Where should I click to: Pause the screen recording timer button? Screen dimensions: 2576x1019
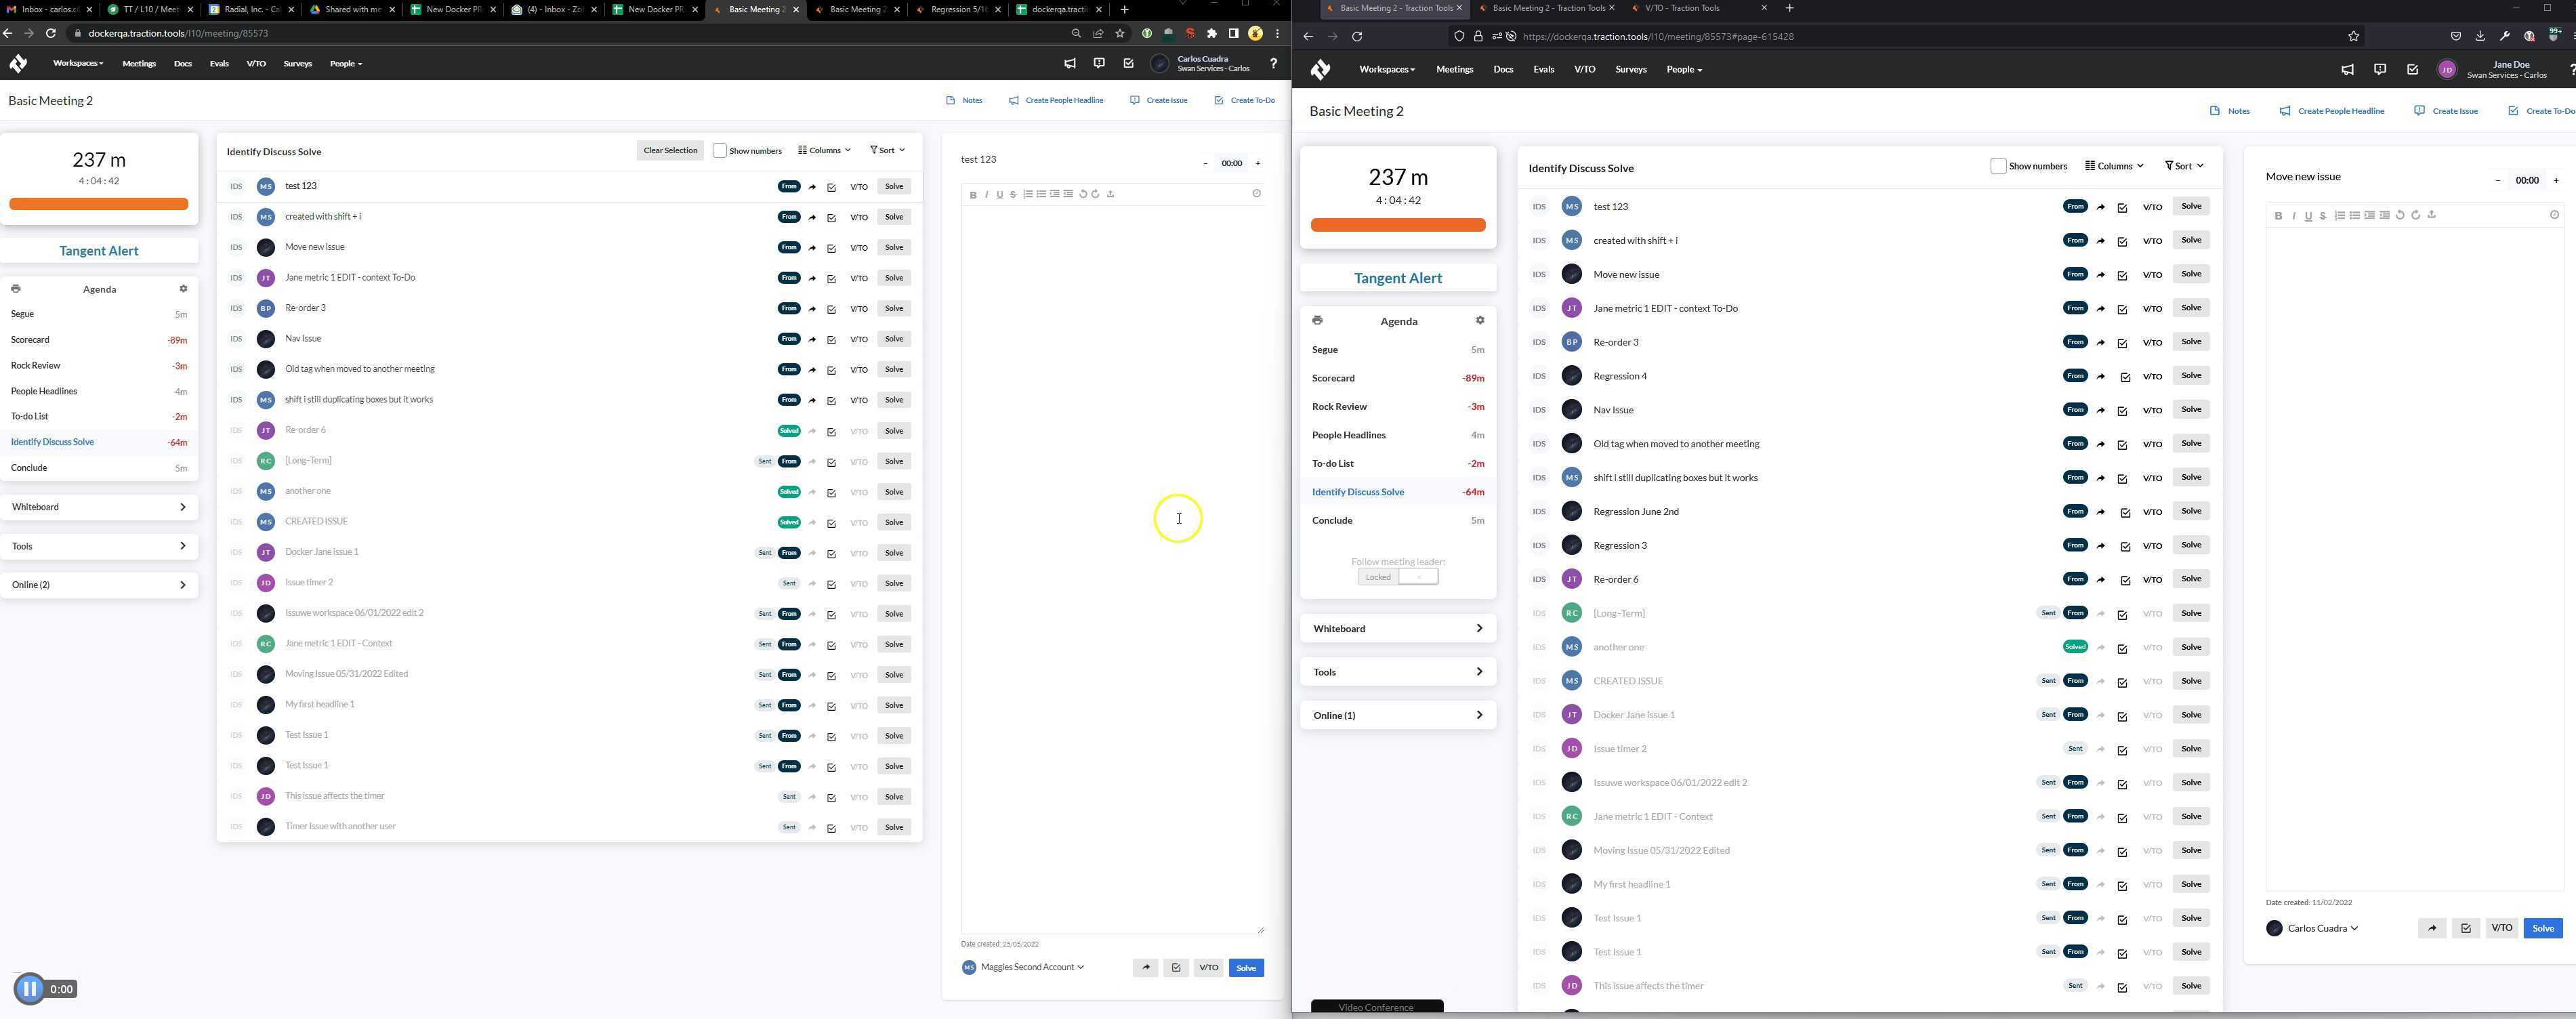(x=30, y=989)
